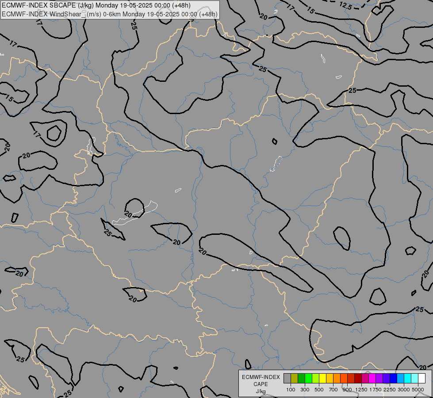Click the '700' legend value

tap(333, 390)
